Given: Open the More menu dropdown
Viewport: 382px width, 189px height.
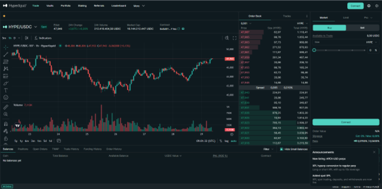Looking at the screenshot, I should click(139, 6).
